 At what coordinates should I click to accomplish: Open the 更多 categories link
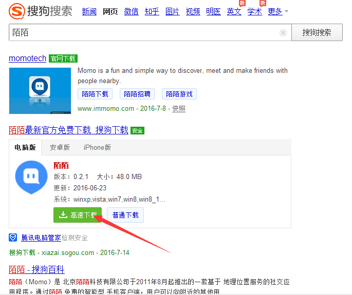coord(275,11)
